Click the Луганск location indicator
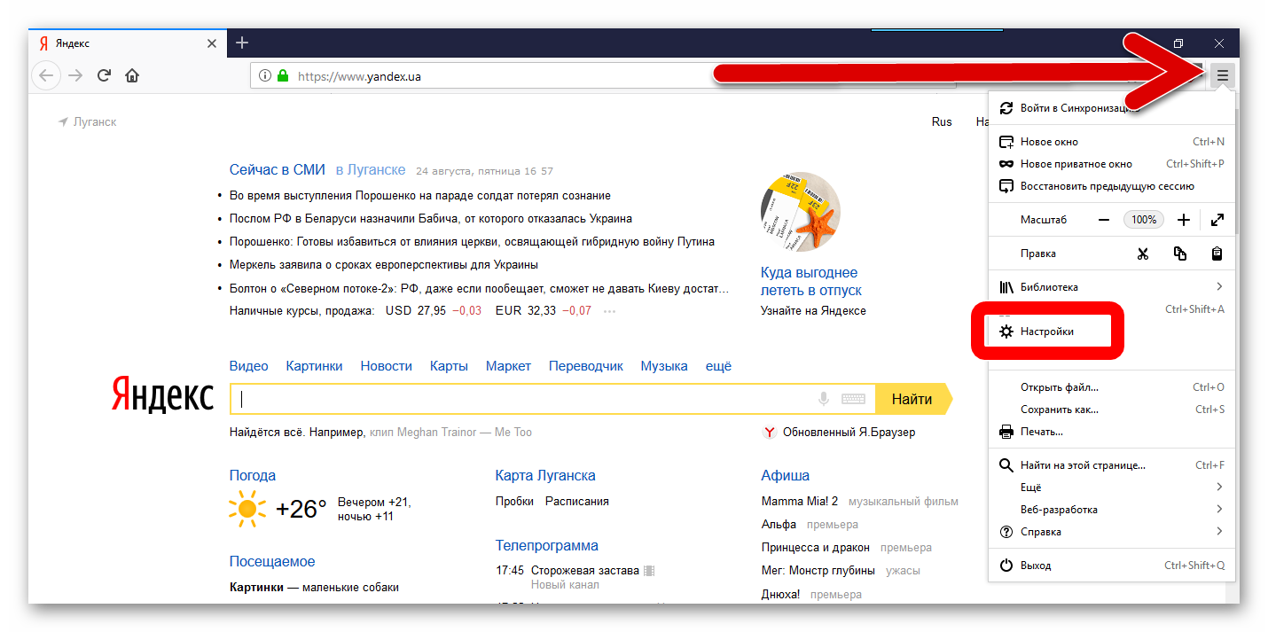The height and width of the screenshot is (632, 1268). click(x=87, y=121)
